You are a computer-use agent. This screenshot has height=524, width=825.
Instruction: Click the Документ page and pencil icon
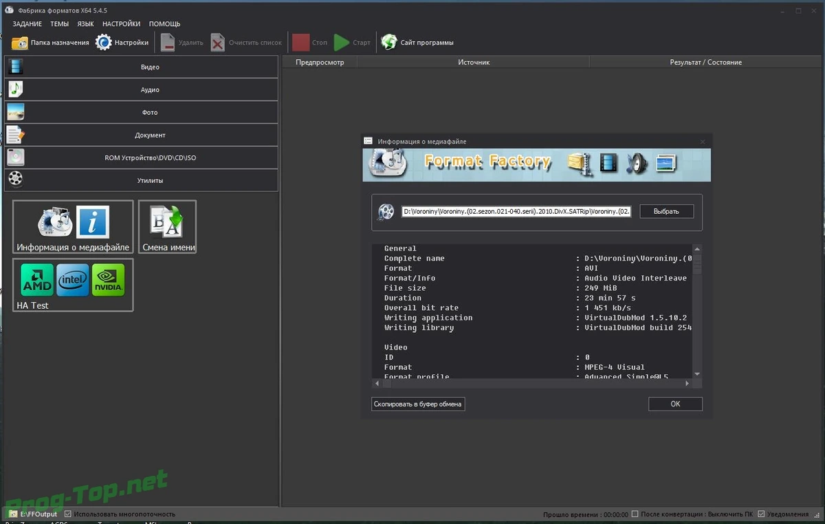point(16,135)
